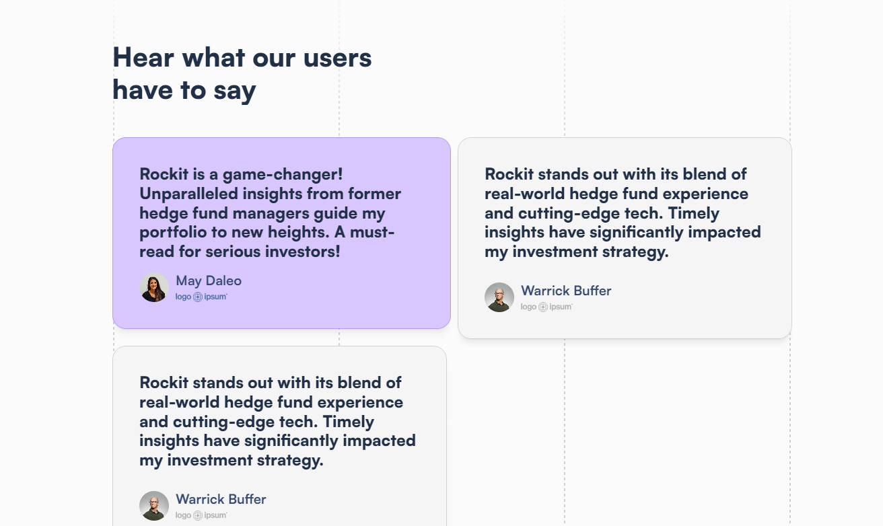
Task: Click the 'have to say' heading line
Action: click(184, 90)
